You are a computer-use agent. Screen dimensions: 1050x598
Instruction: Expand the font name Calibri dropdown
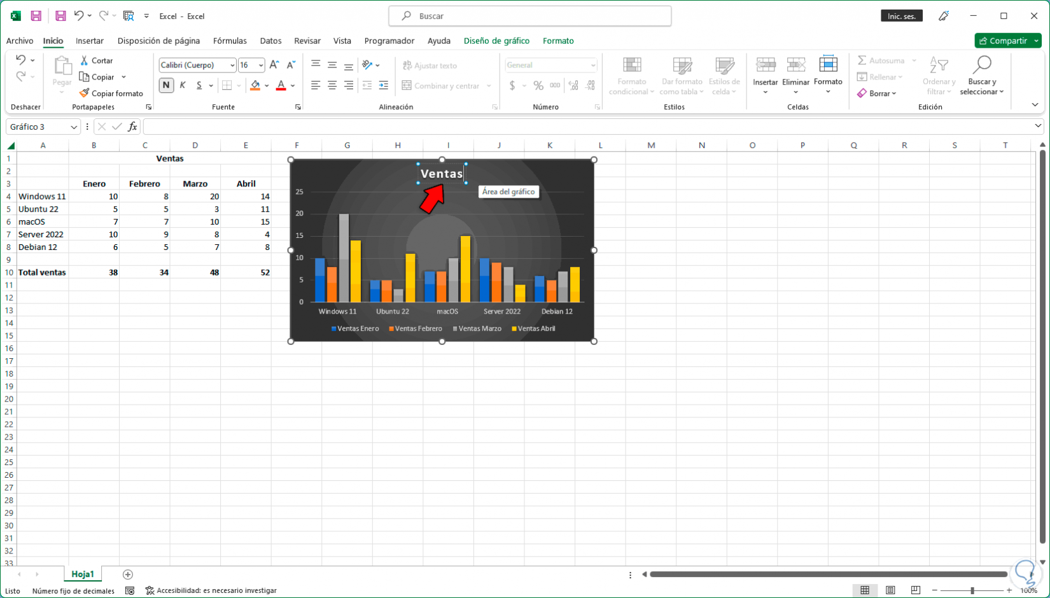[x=232, y=65]
